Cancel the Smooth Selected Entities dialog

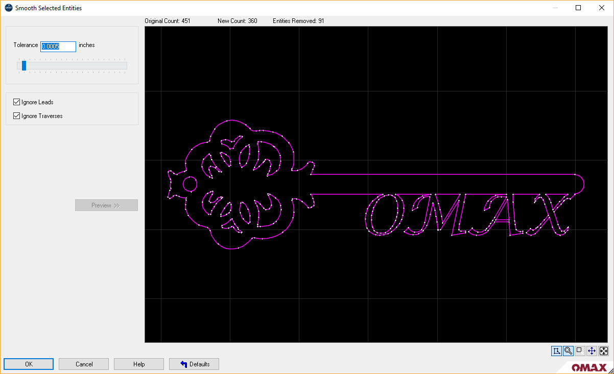click(84, 364)
